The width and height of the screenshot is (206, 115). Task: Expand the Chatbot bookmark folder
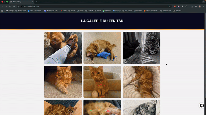[89, 11]
